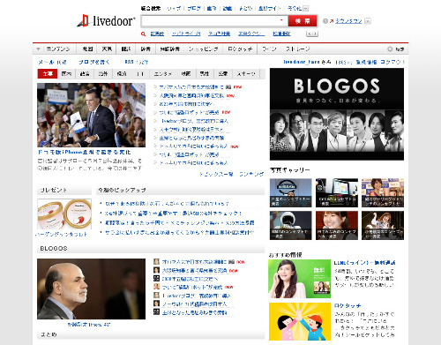Screen dimensions: 441x345
Task: Open the メール (mail) link
Action: pos(52,62)
